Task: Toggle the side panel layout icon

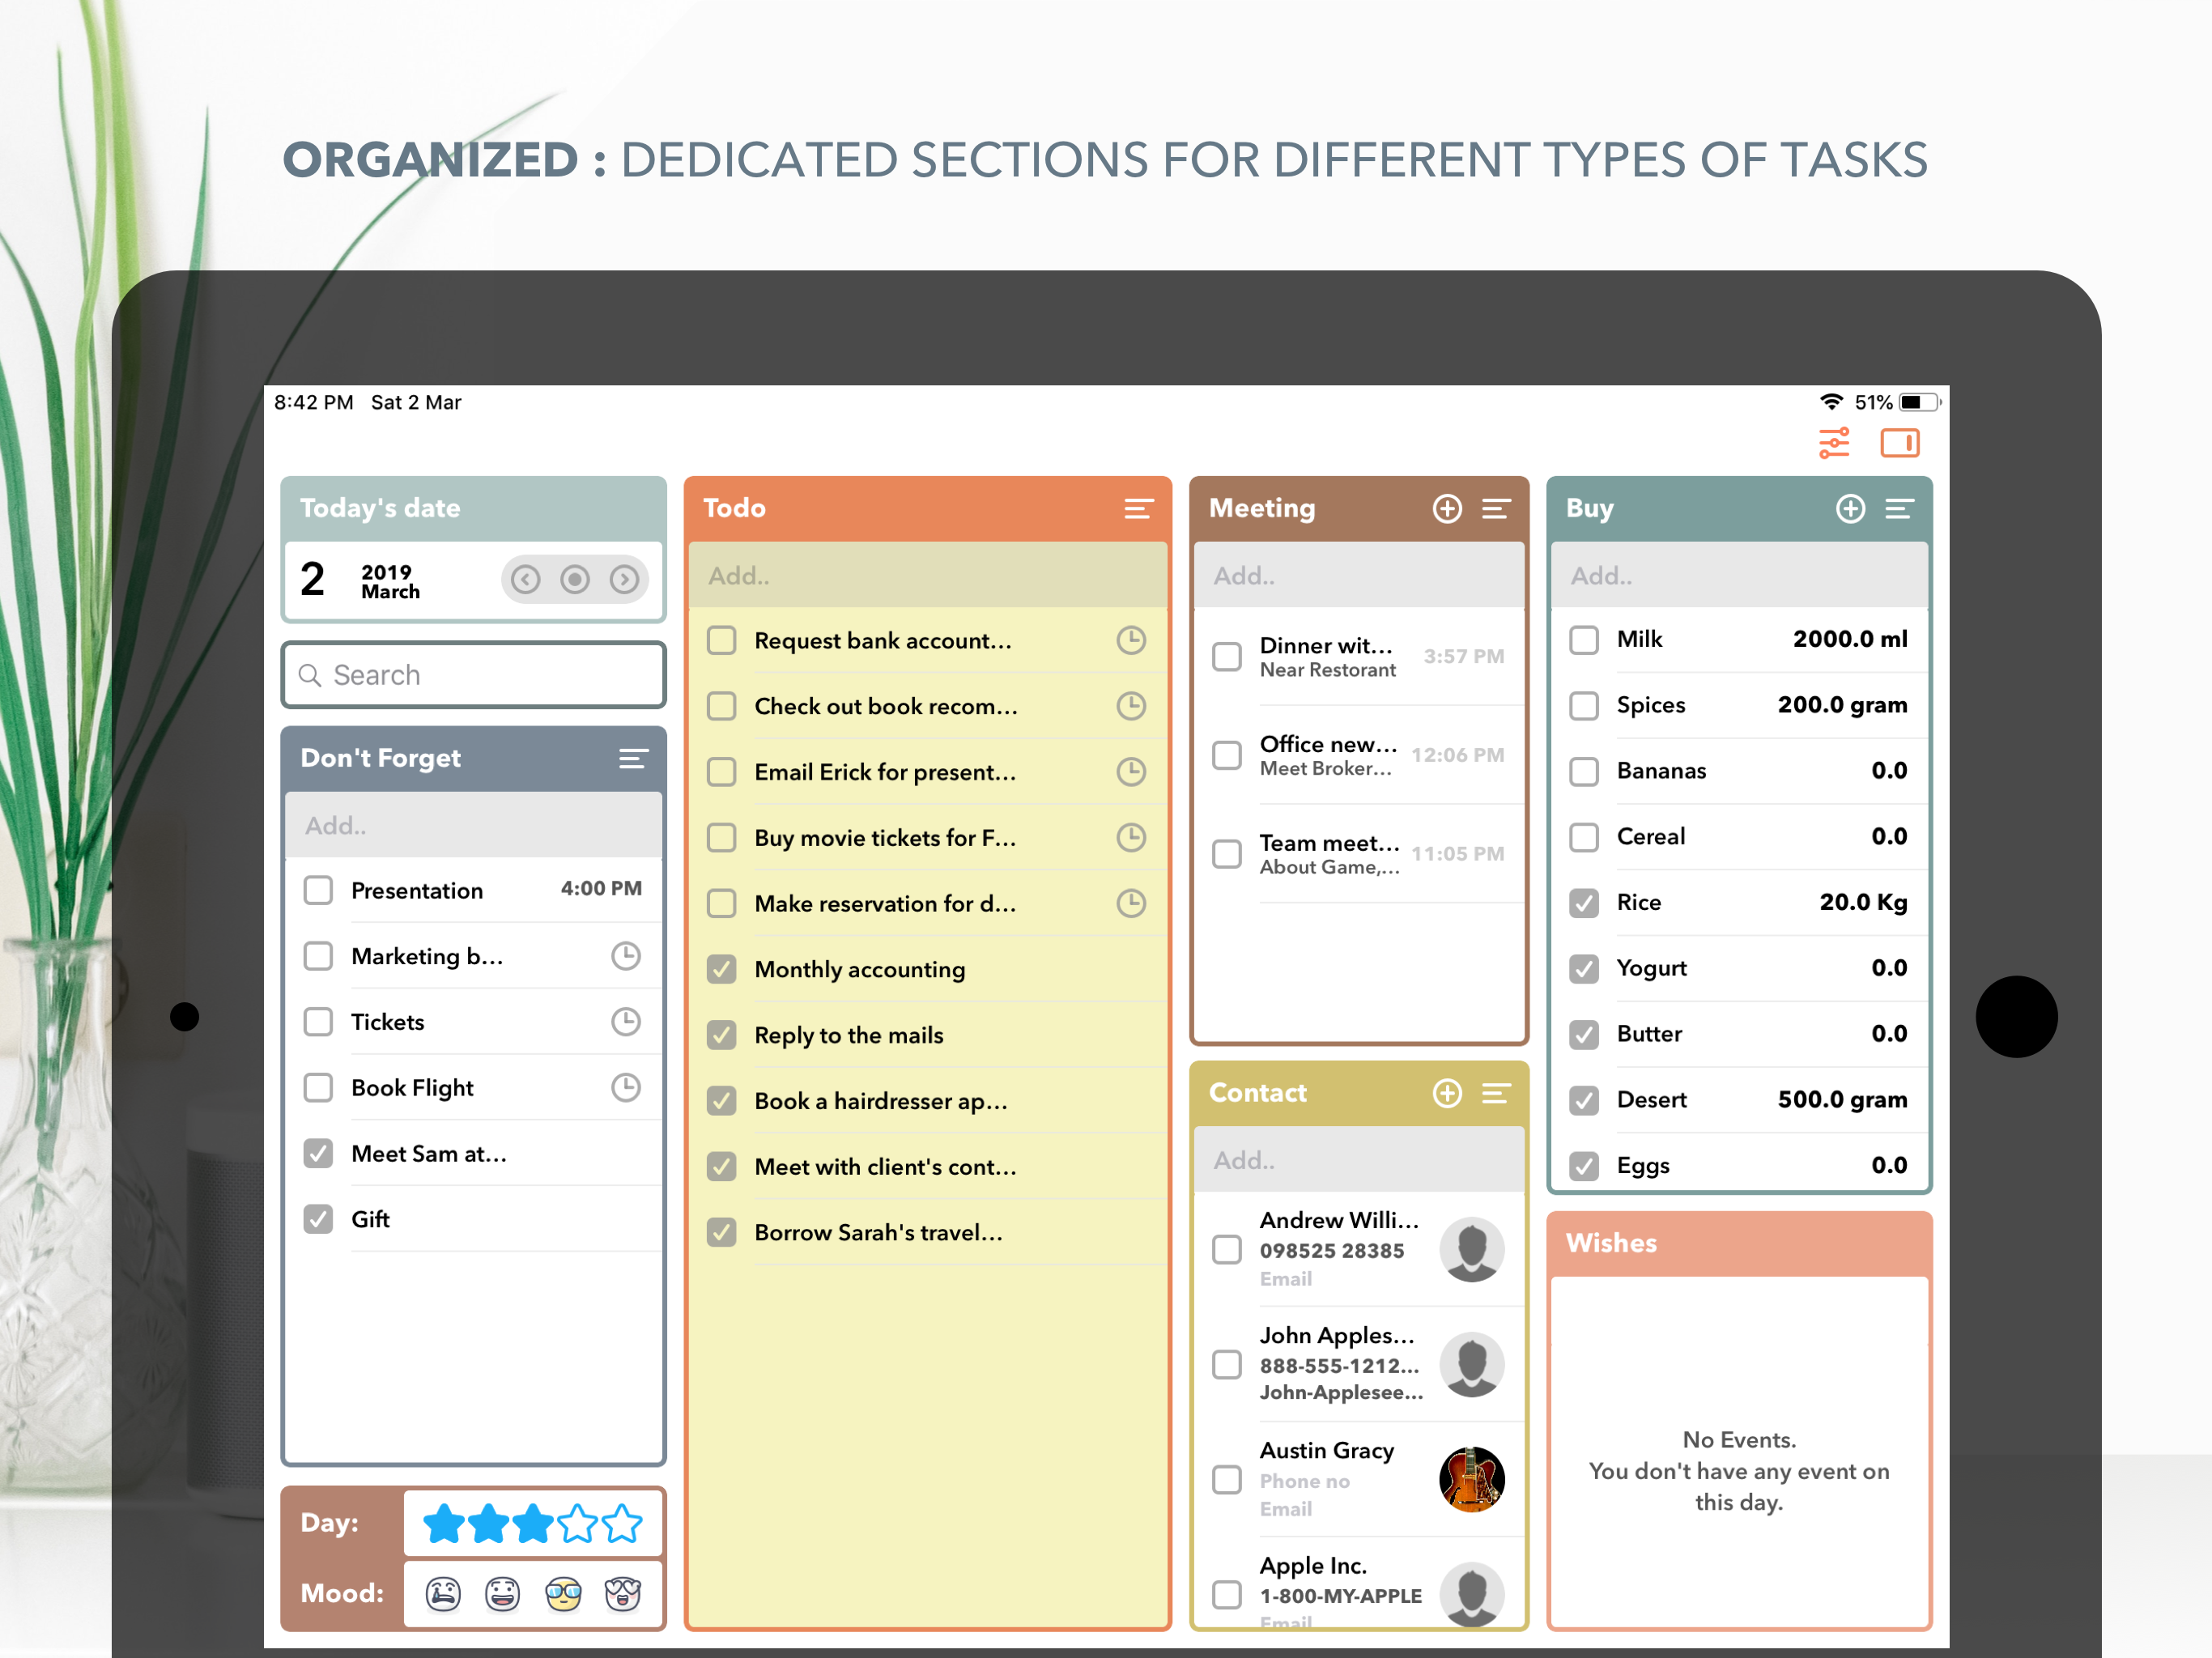Action: tap(1899, 443)
